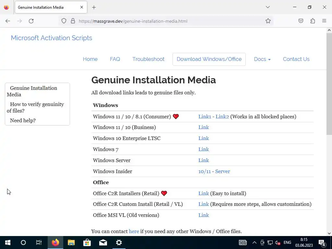The image size is (332, 249).
Task: Open Action Center notifications icon
Action: point(322,243)
